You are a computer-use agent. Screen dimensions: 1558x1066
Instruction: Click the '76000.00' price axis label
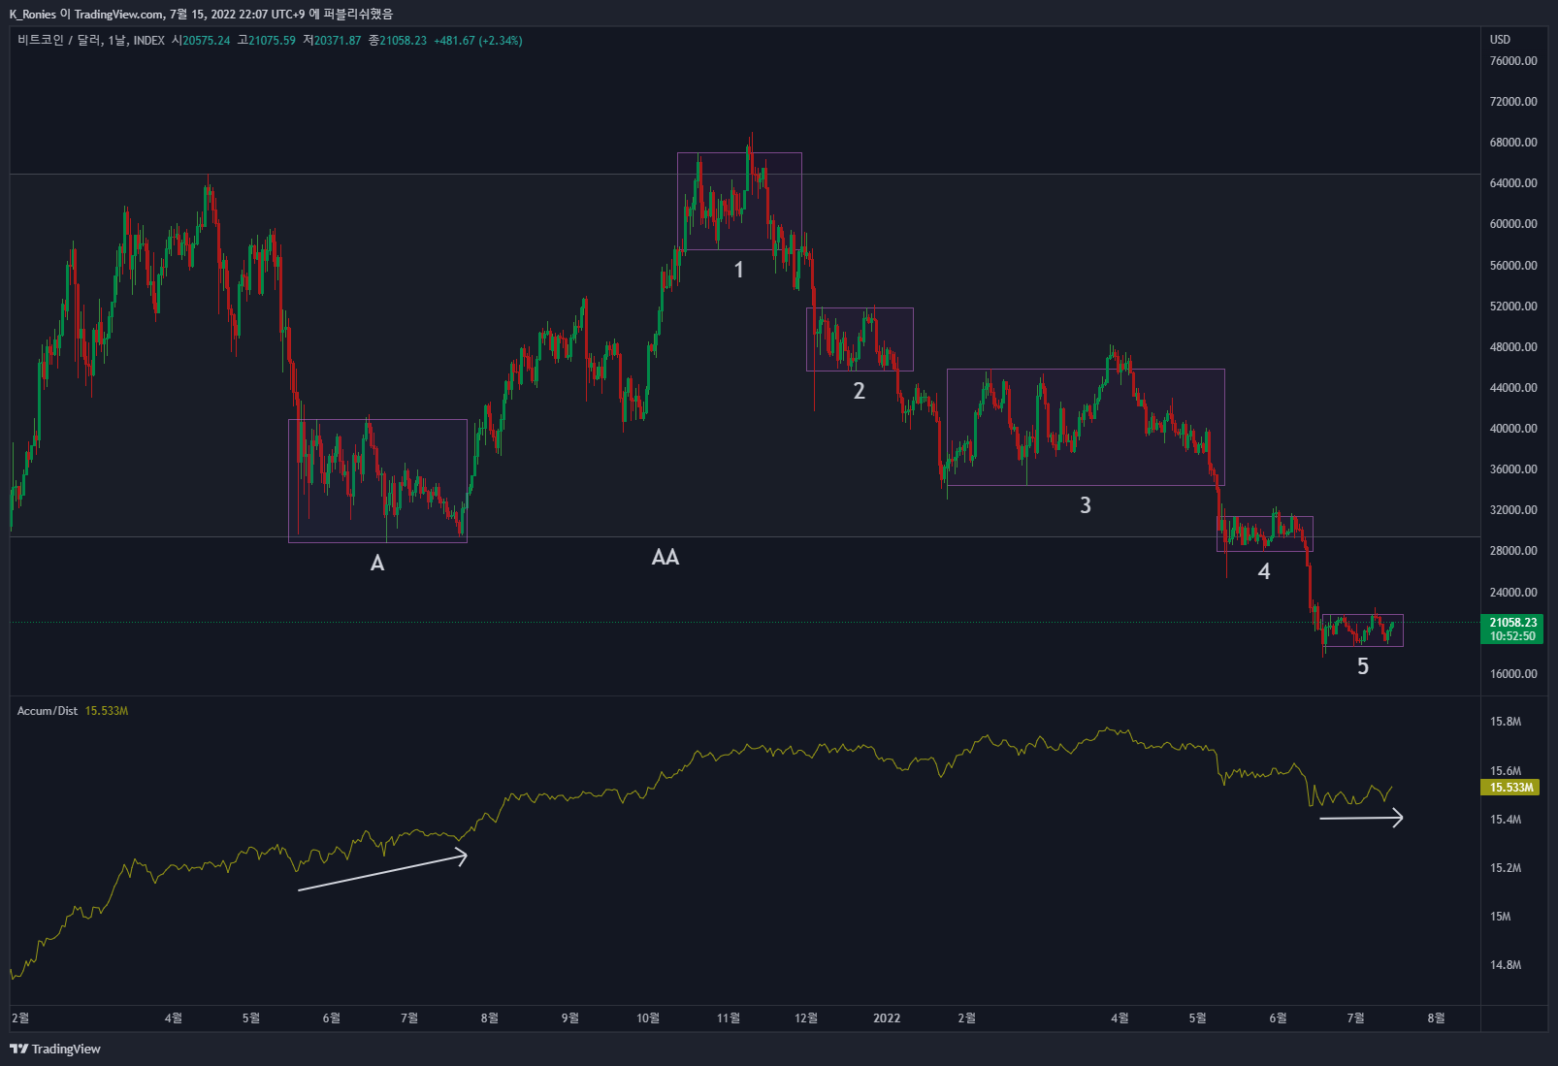click(x=1513, y=61)
